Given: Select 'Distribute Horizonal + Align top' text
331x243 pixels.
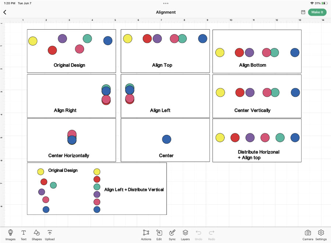Looking at the screenshot, I should pos(259,155).
